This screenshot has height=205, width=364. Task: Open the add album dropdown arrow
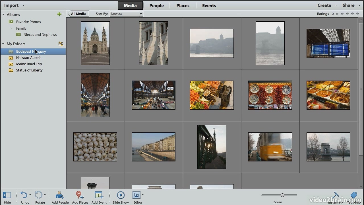(63, 14)
